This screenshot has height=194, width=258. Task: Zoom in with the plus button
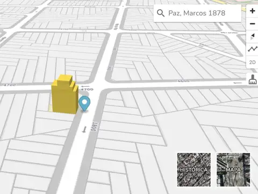click(252, 11)
